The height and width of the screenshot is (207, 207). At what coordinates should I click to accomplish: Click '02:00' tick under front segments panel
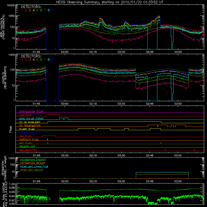click(65, 52)
